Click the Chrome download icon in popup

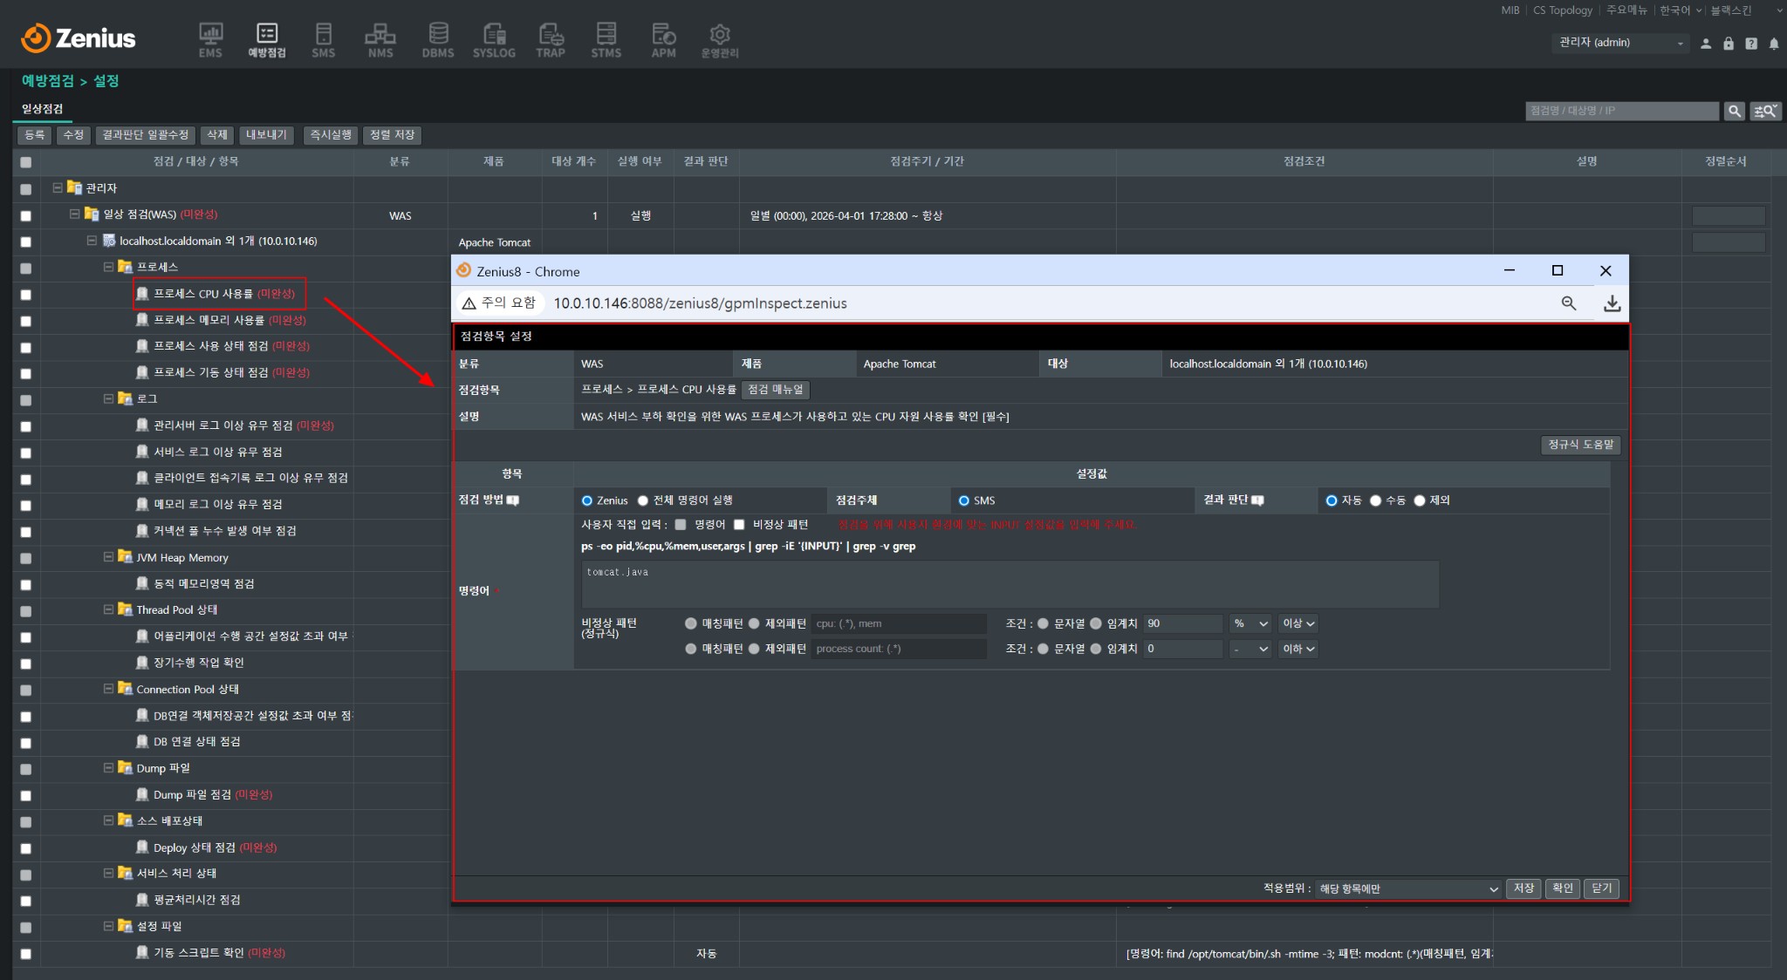(1612, 303)
